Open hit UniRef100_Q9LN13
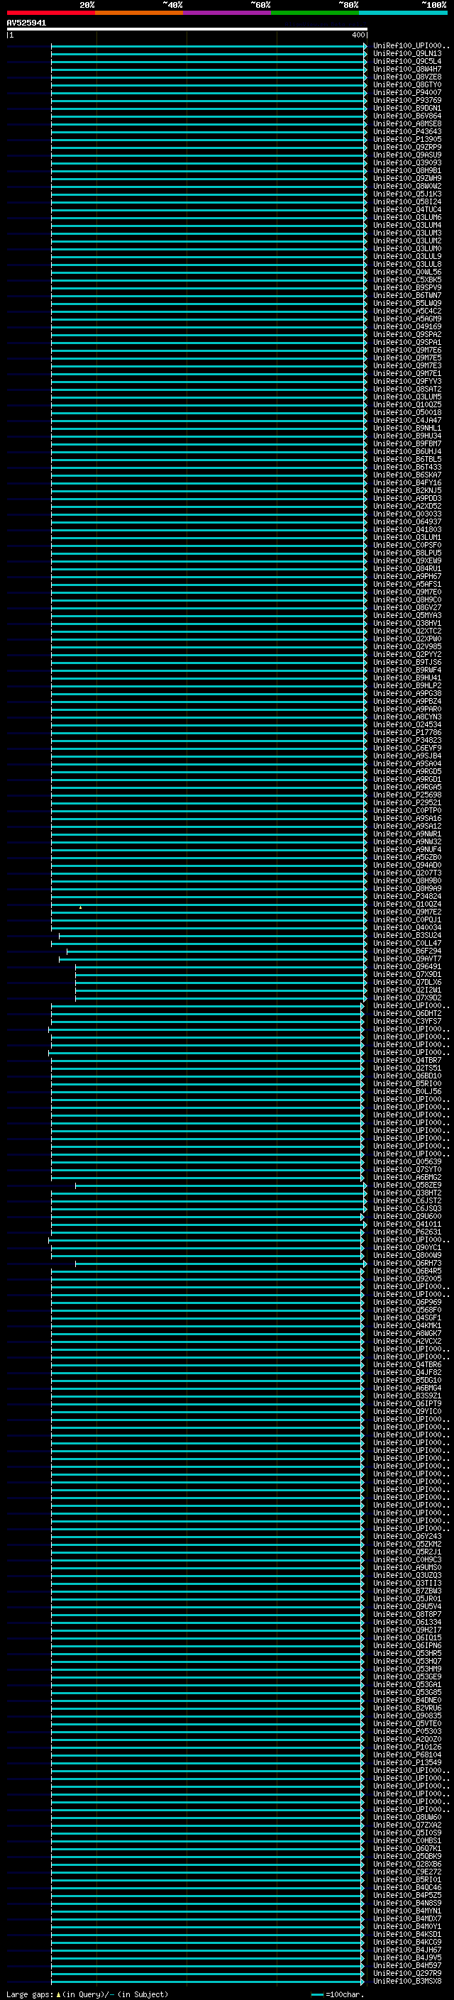Viewport: 454px width, 2000px height. [407, 54]
